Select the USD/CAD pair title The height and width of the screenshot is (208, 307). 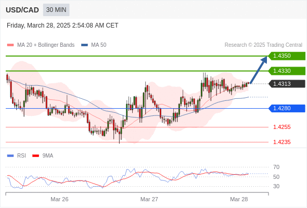click(x=22, y=10)
